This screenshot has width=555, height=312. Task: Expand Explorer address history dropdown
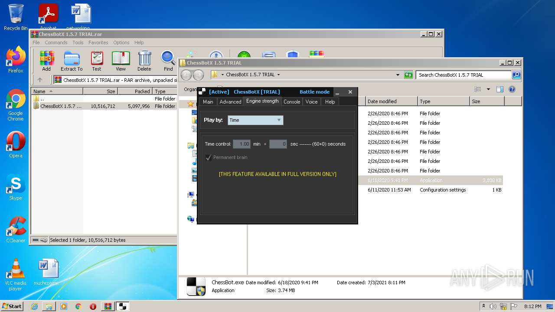398,75
